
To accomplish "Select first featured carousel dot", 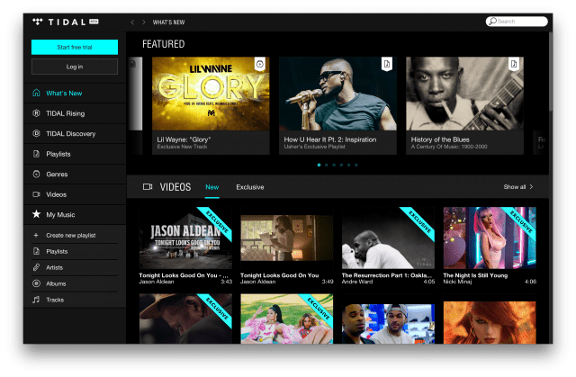I will coord(319,165).
